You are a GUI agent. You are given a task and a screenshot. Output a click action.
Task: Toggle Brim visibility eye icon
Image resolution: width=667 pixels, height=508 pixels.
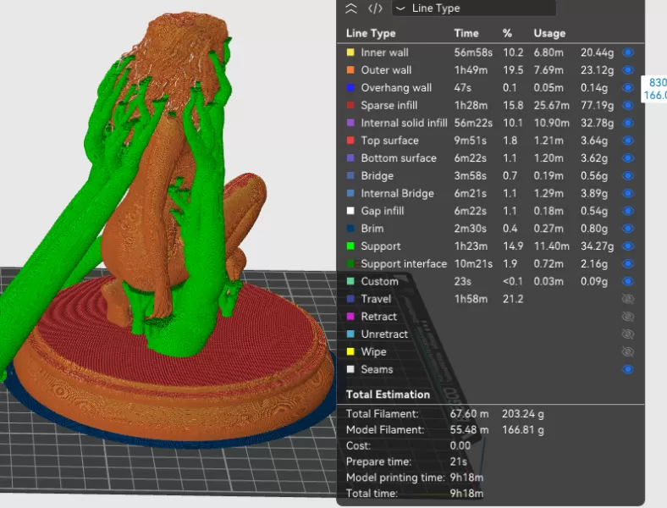click(628, 229)
